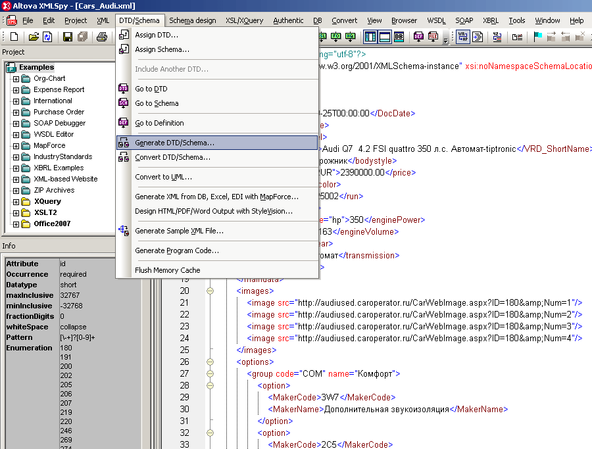
Task: Expand the SOAP Debugger folder
Action: [x=16, y=124]
